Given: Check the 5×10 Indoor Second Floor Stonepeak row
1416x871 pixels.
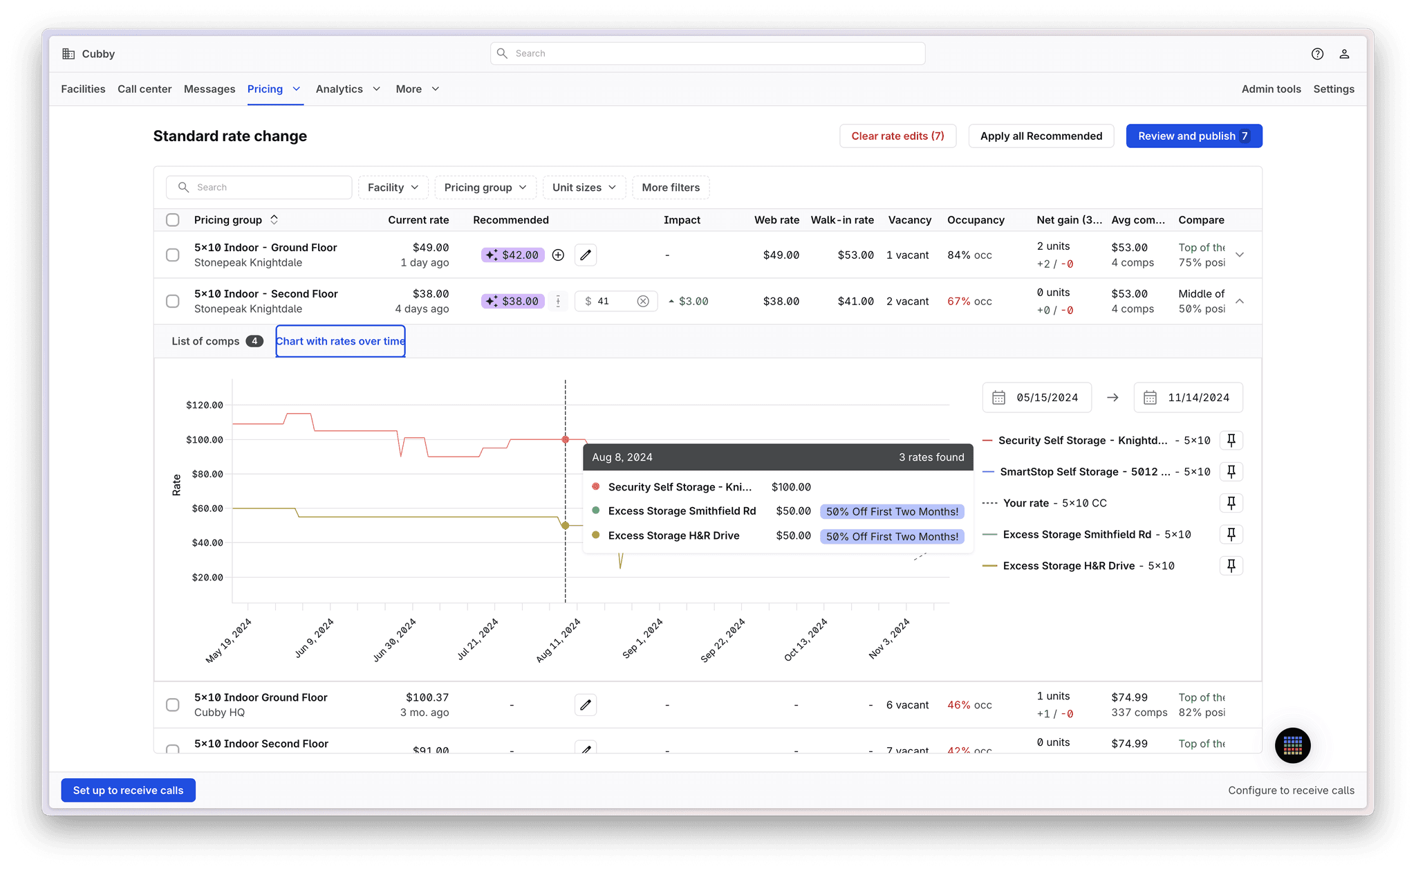Looking at the screenshot, I should tap(173, 302).
